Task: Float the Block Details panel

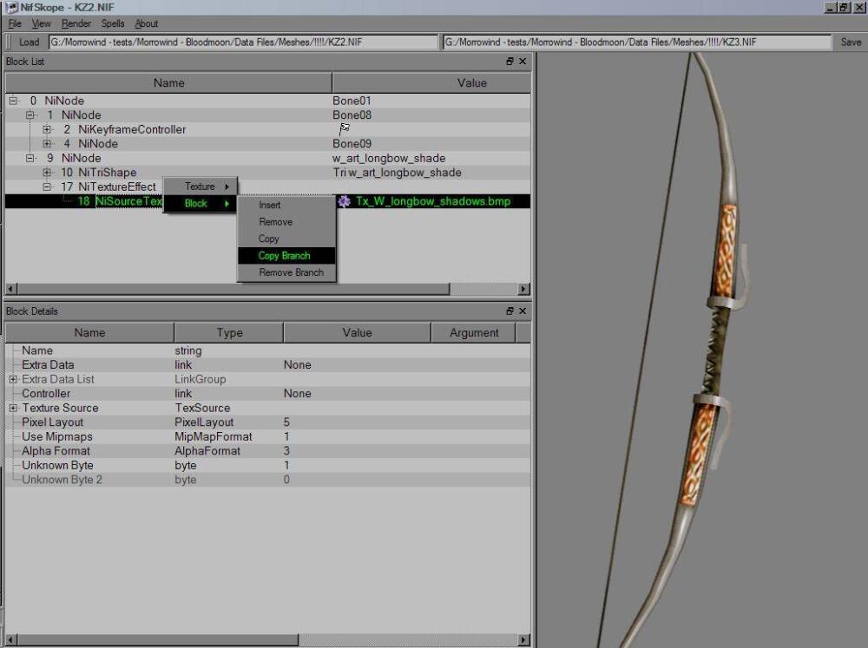Action: (510, 311)
